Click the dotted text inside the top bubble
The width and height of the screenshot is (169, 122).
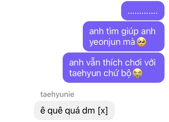coord(143,13)
